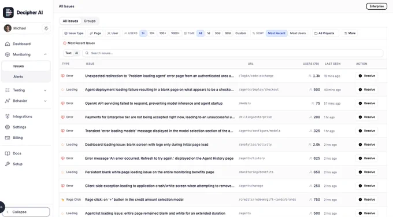This screenshot has height=217, width=393.
Task: Click Loading icon on Agent deployment row
Action: (62, 90)
